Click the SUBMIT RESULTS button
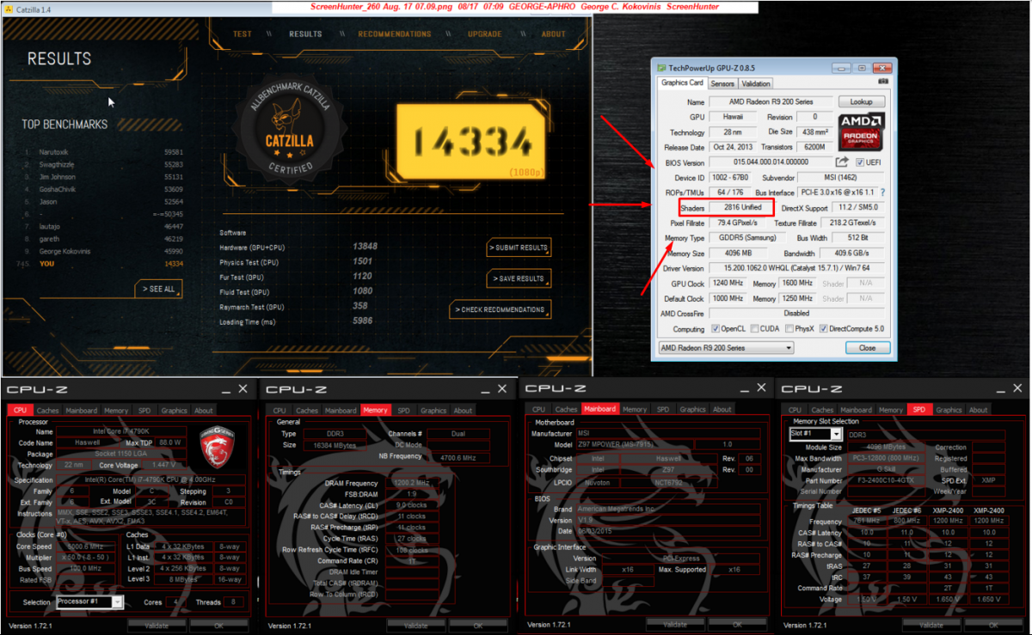The height and width of the screenshot is (635, 1032). pyautogui.click(x=519, y=247)
